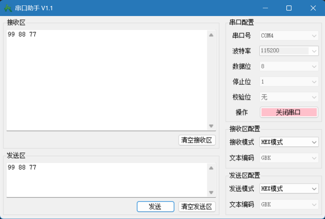
Task: Click the 接收模式 label
Action: pyautogui.click(x=242, y=142)
